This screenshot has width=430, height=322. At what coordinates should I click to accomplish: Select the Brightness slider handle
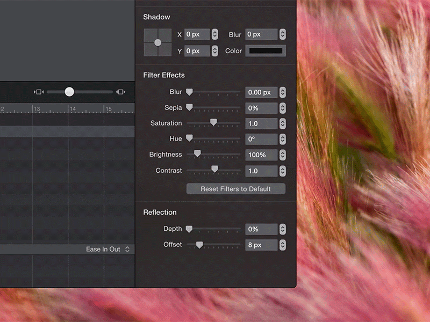(x=196, y=153)
